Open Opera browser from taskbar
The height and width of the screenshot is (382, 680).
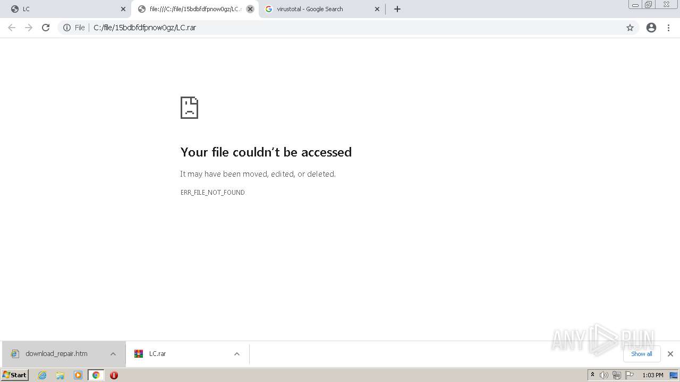[x=114, y=375]
